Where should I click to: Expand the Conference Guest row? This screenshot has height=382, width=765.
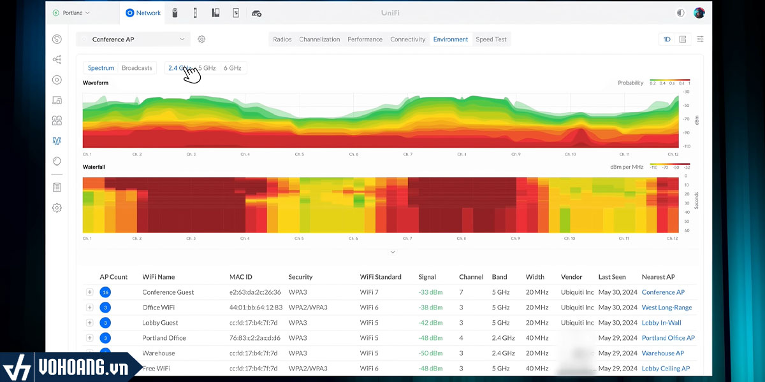tap(89, 292)
